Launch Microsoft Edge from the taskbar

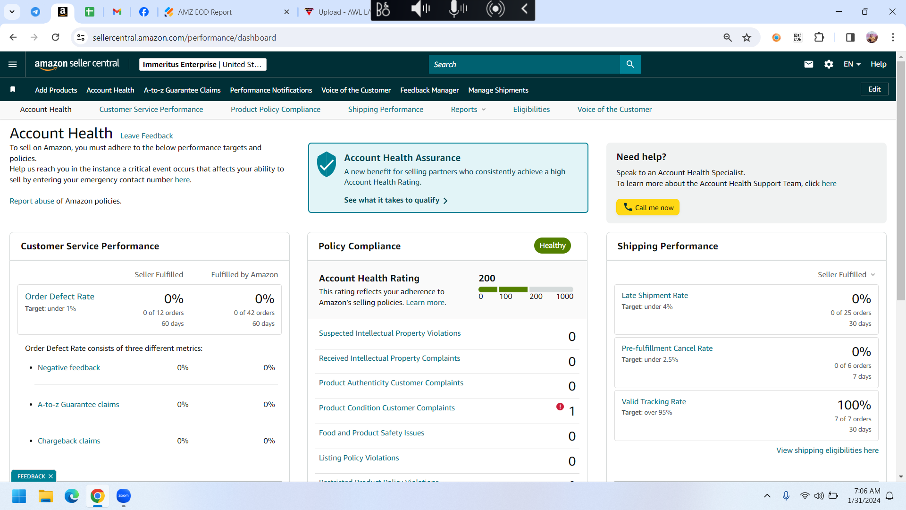[x=72, y=496]
